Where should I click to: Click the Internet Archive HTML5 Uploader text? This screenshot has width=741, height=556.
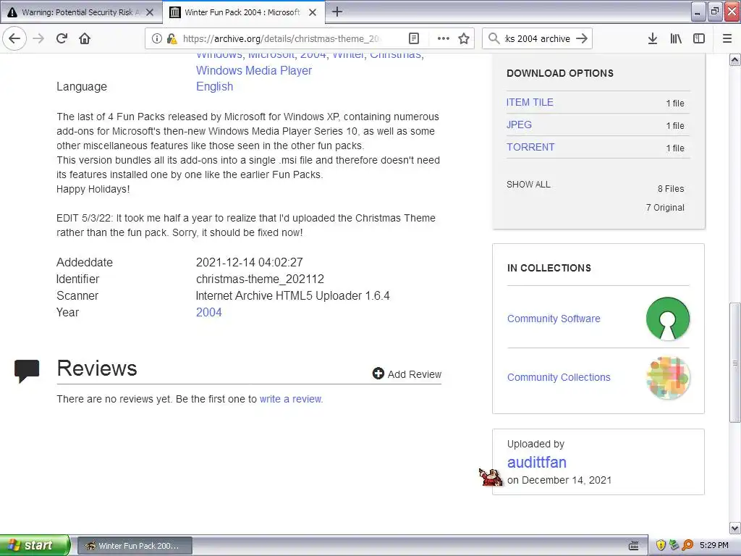tap(292, 296)
